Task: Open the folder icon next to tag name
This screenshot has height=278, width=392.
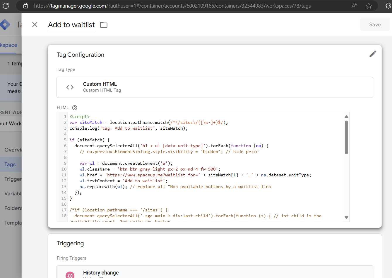Action: pos(104,25)
